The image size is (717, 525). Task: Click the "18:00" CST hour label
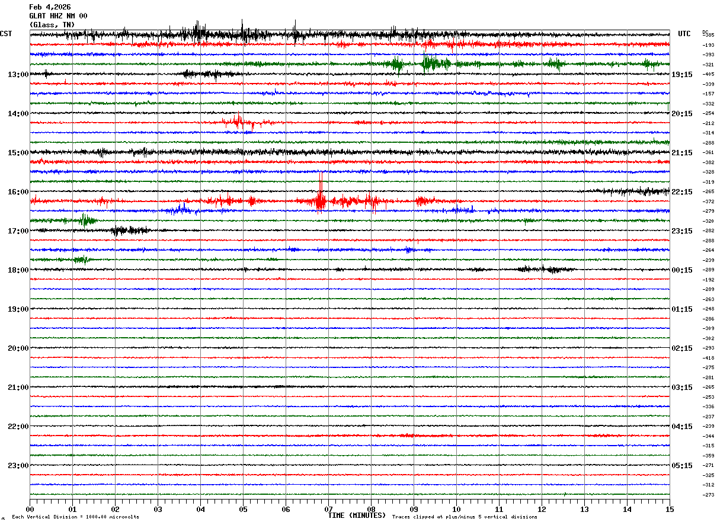coord(18,270)
